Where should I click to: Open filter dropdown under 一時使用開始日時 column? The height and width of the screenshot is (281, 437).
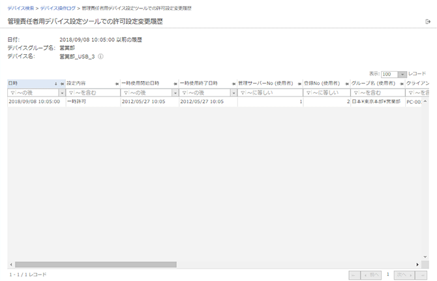(175, 93)
